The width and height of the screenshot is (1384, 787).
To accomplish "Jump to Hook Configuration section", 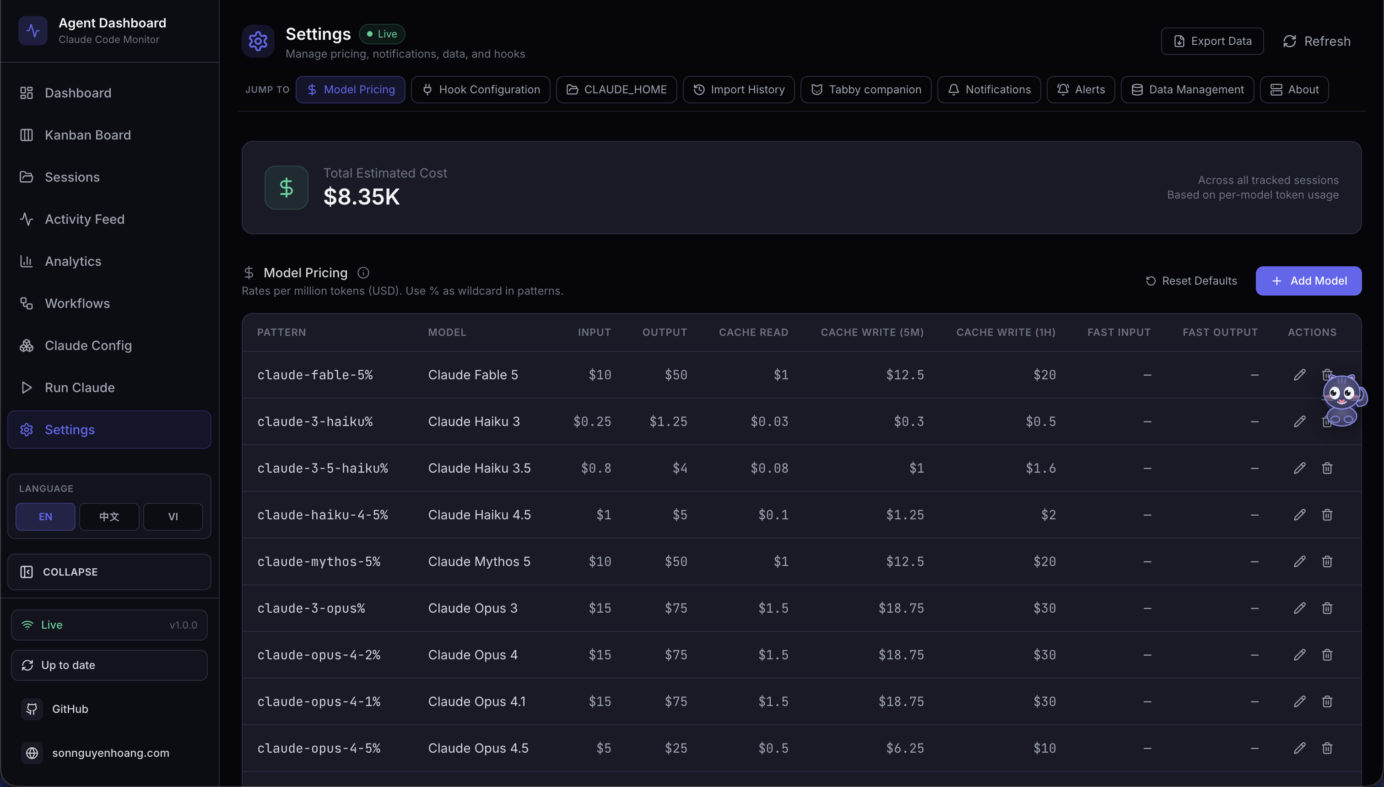I will [481, 90].
